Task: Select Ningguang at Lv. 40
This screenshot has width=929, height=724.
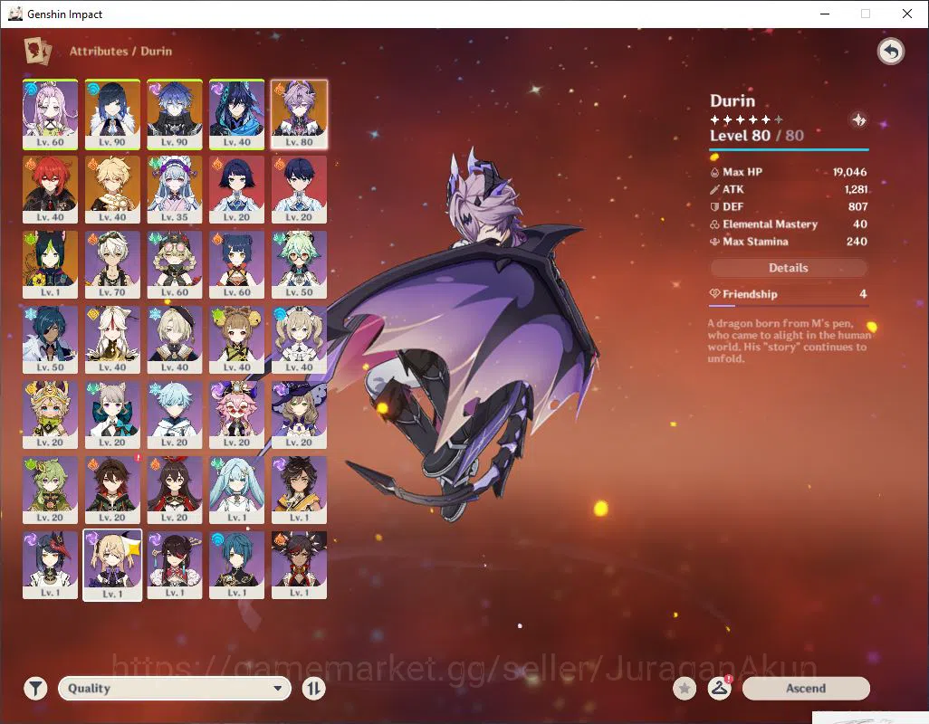Action: (112, 339)
